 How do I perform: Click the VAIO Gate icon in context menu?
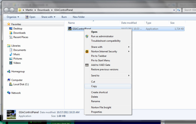87,65
